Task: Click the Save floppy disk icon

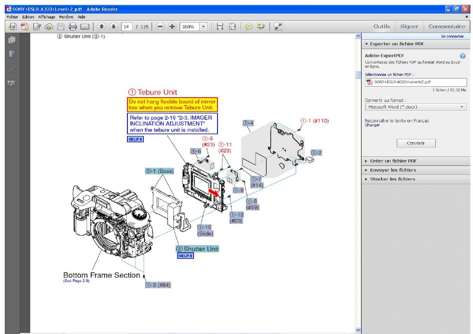Action: coord(61,27)
